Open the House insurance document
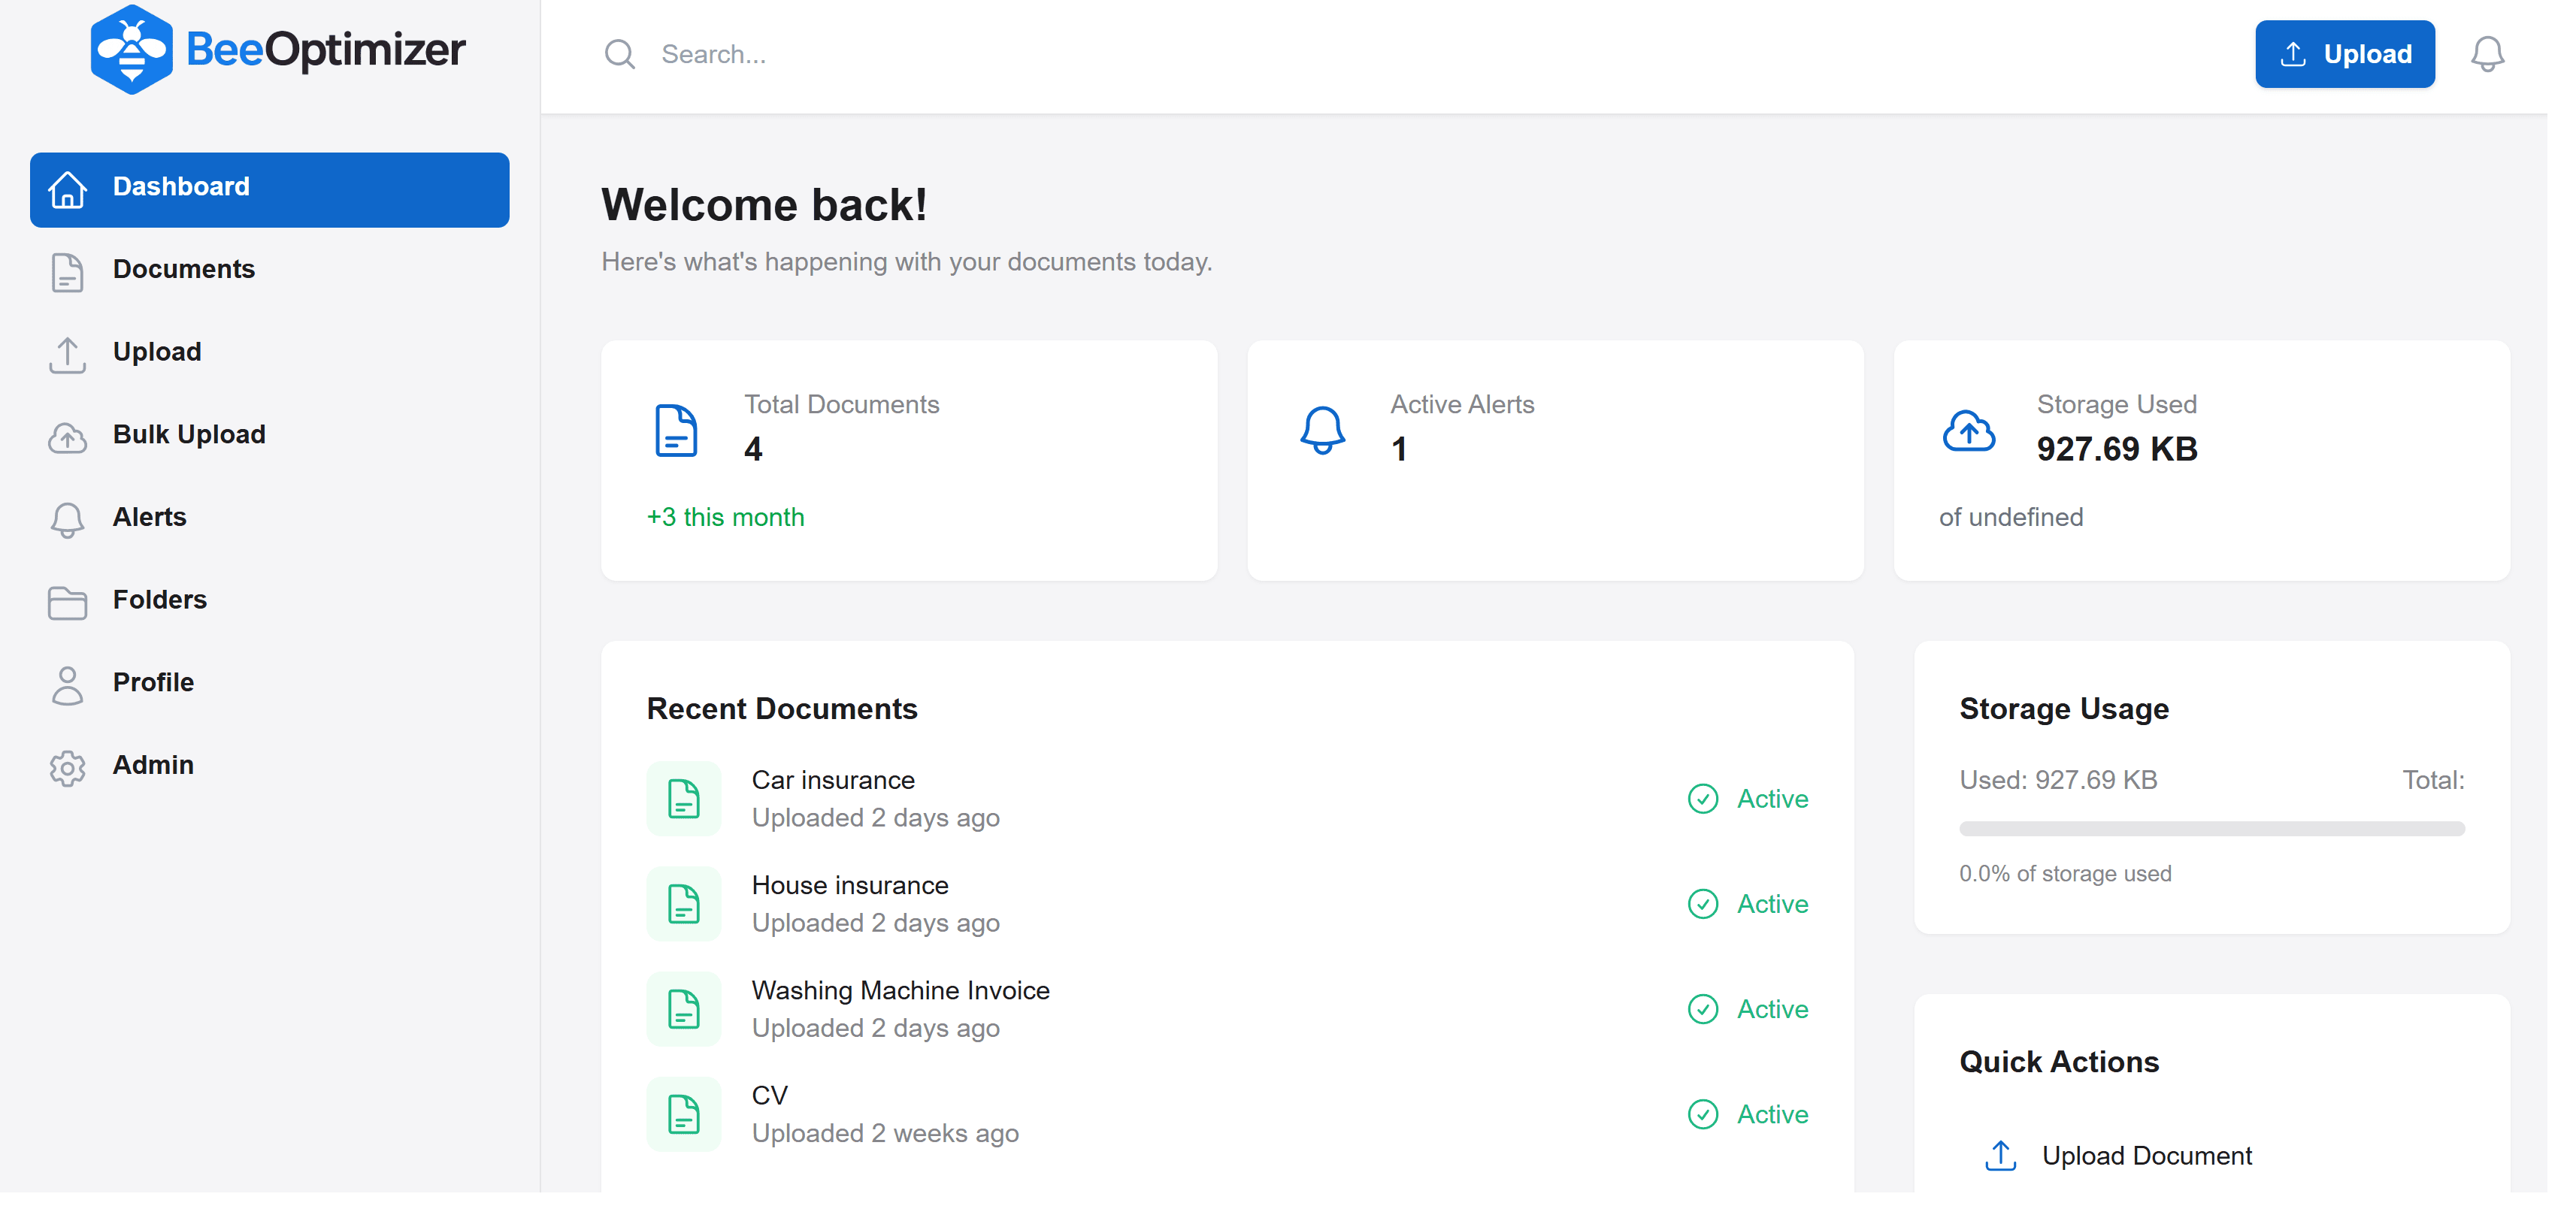Viewport: 2576px width, 1221px height. click(x=850, y=886)
